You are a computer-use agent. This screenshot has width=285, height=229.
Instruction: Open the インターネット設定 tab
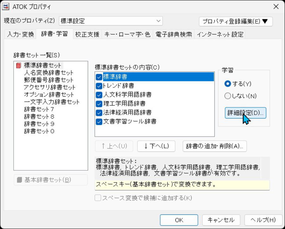tap(220, 34)
